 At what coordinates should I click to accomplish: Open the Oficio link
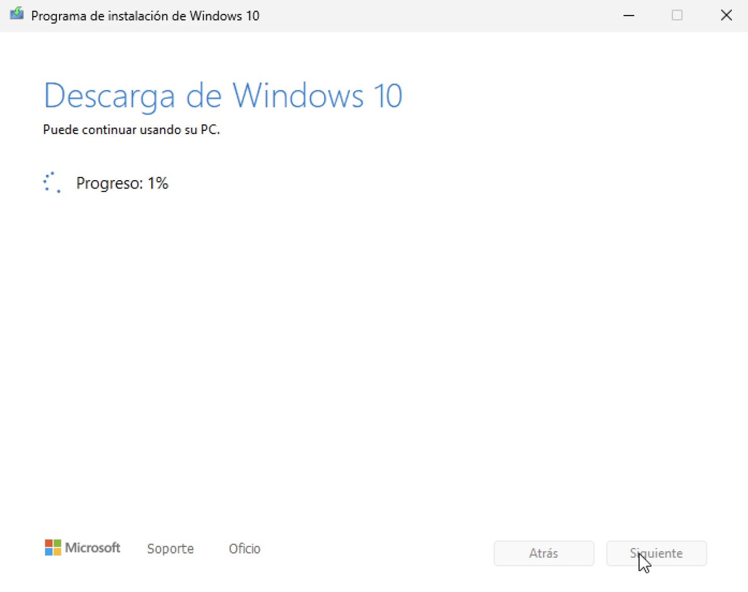(245, 549)
